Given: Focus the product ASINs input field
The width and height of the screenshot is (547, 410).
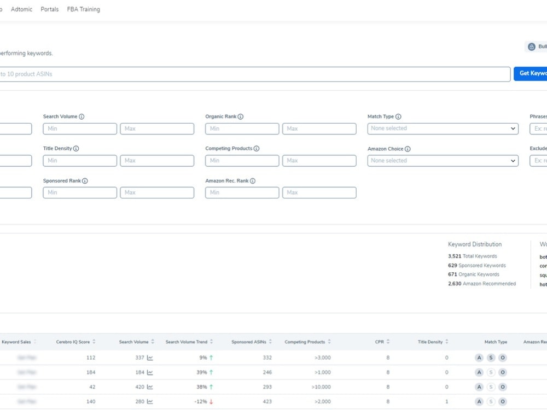Looking at the screenshot, I should (x=255, y=74).
